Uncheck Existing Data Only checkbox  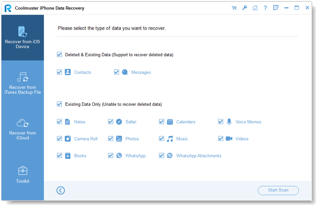tap(59, 104)
